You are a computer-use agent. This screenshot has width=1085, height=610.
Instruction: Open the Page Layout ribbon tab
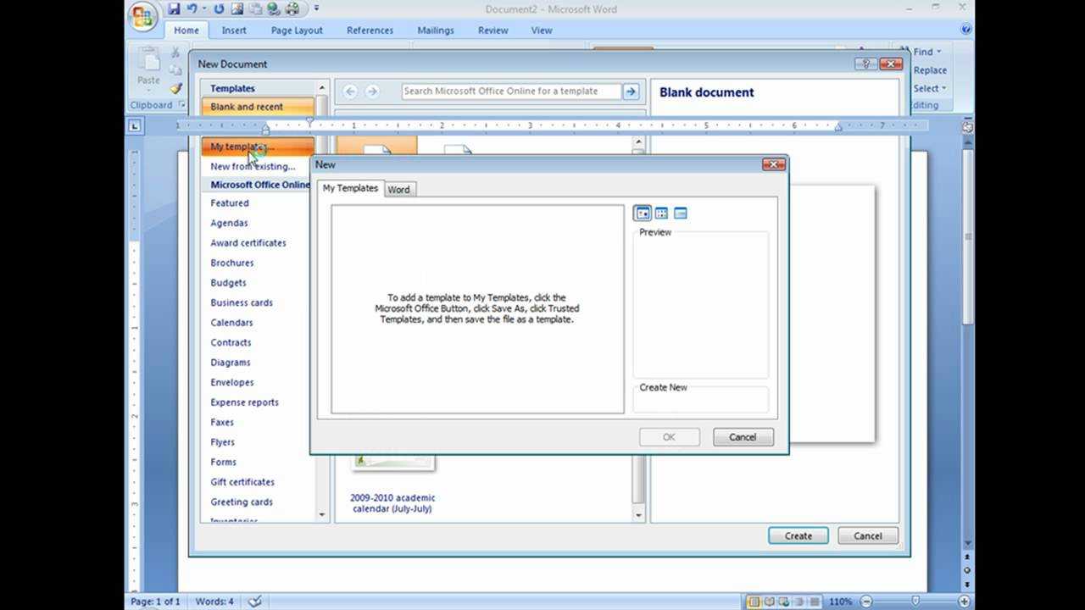pyautogui.click(x=297, y=30)
